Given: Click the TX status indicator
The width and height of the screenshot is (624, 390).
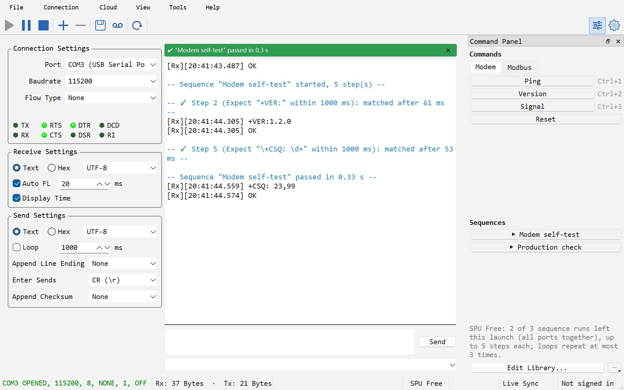Looking at the screenshot, I should [x=21, y=125].
